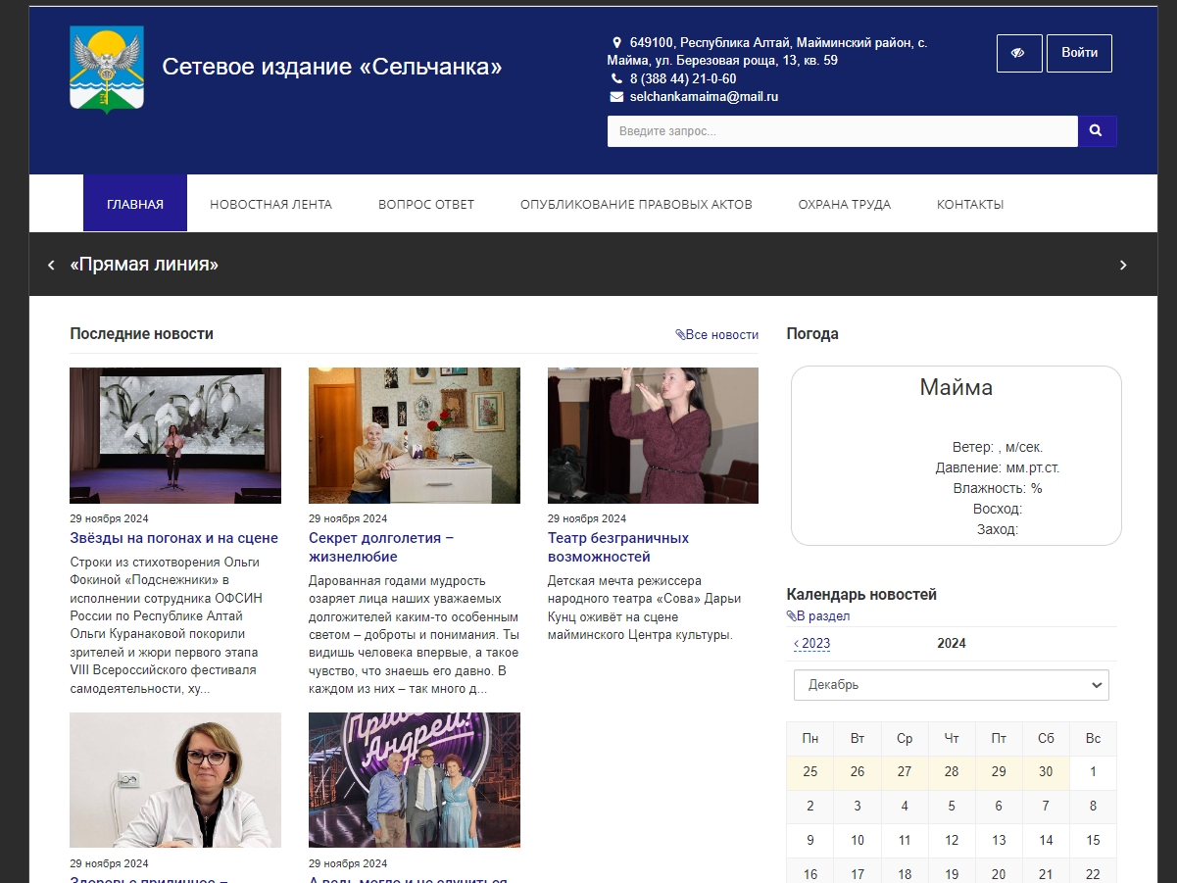Click the location pin icon beside the address
Viewport: 1177px width, 883px height.
coord(616,42)
